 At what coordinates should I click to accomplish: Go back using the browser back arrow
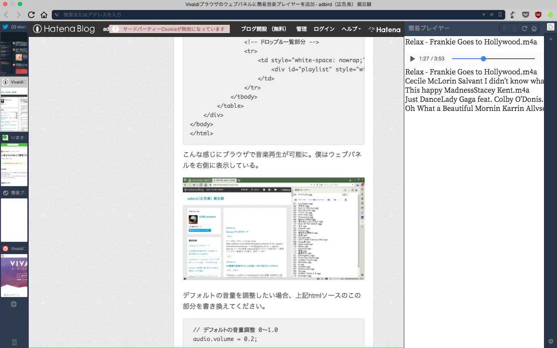[6, 15]
